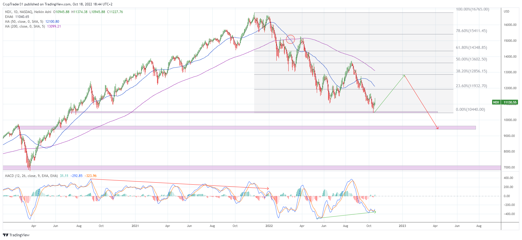Click the 100.00%(16765.00) Fibonacci label
Image resolution: width=522 pixels, height=240 pixels.
(472, 9)
